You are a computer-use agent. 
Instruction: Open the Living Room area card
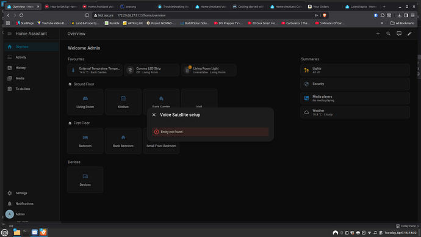(85, 102)
